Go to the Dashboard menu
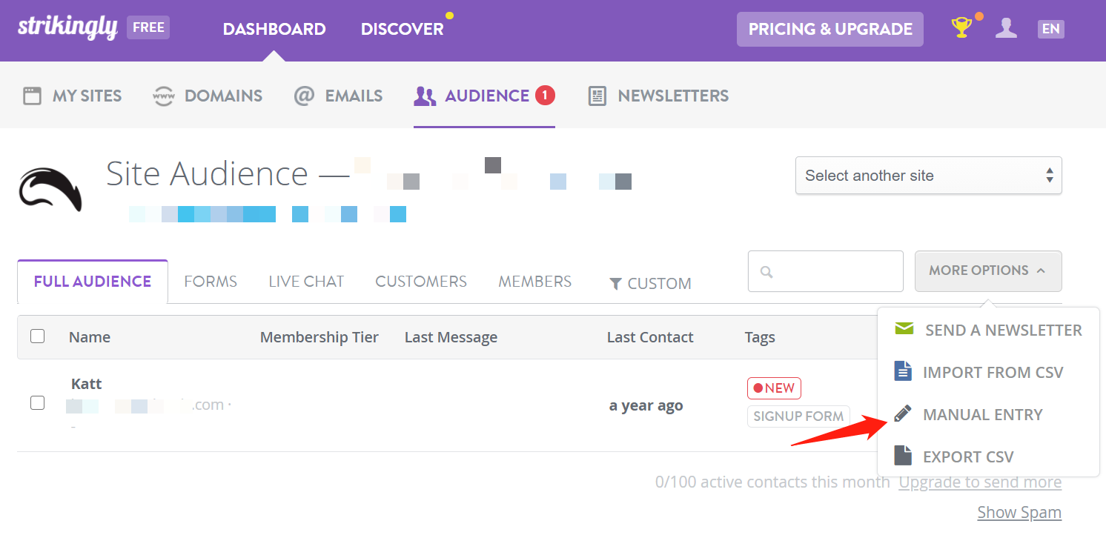1106x538 pixels. [274, 29]
